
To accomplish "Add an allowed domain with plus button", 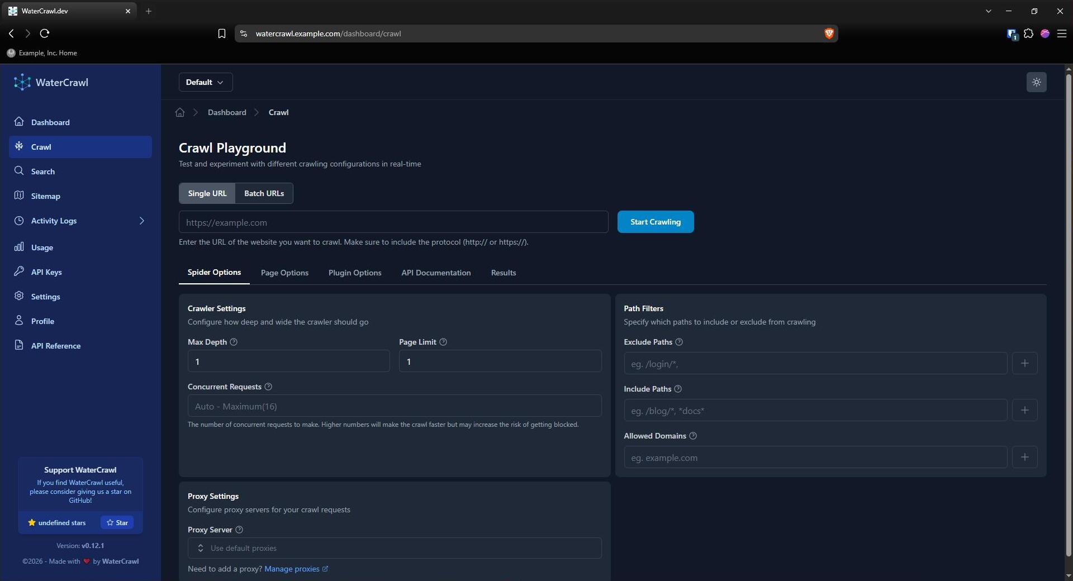I will 1024,458.
